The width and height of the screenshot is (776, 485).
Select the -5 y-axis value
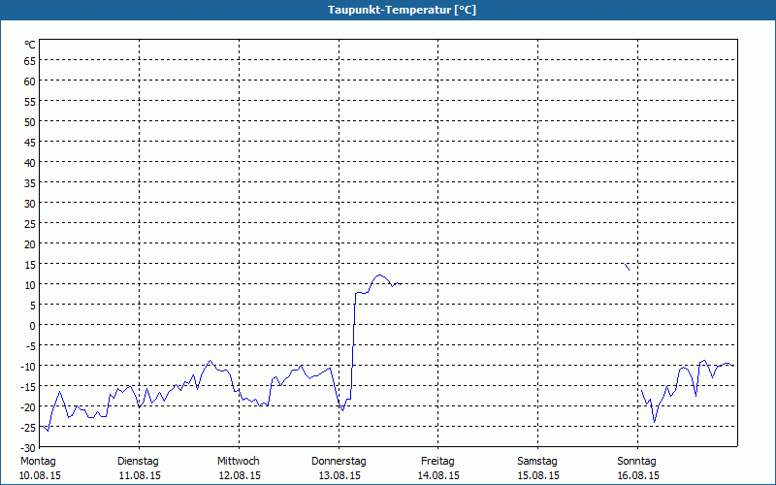[x=31, y=346]
